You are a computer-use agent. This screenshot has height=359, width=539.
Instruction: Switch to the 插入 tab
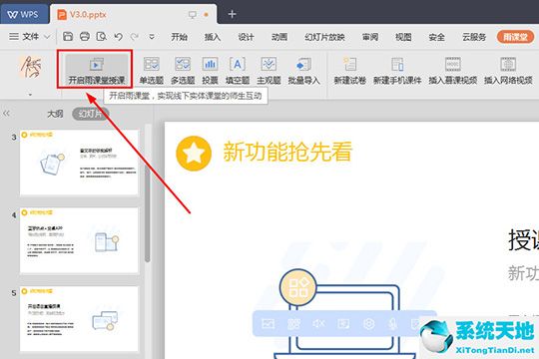(213, 37)
